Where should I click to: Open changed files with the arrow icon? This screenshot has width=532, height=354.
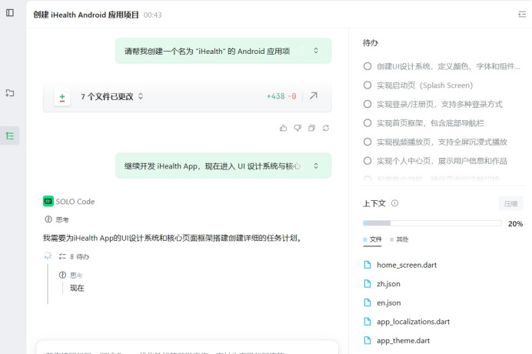tap(314, 96)
